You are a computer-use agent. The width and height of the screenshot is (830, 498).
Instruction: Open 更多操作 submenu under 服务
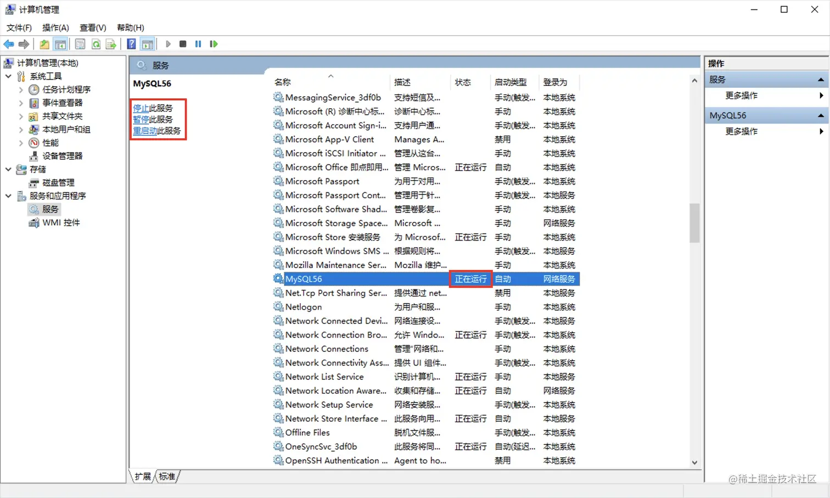[x=766, y=96]
